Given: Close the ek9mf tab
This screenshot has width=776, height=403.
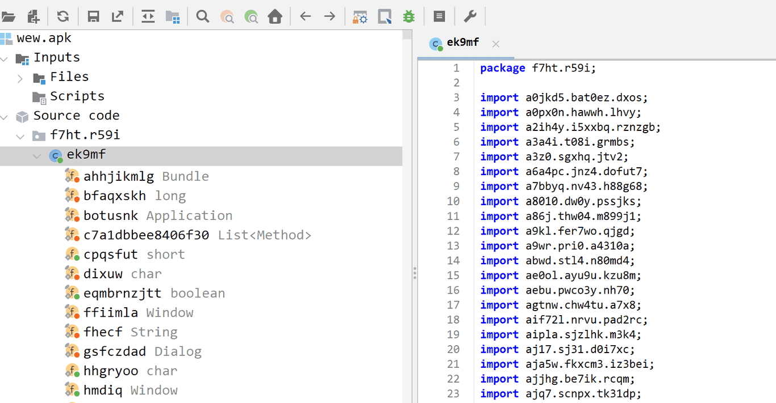Looking at the screenshot, I should coord(495,44).
